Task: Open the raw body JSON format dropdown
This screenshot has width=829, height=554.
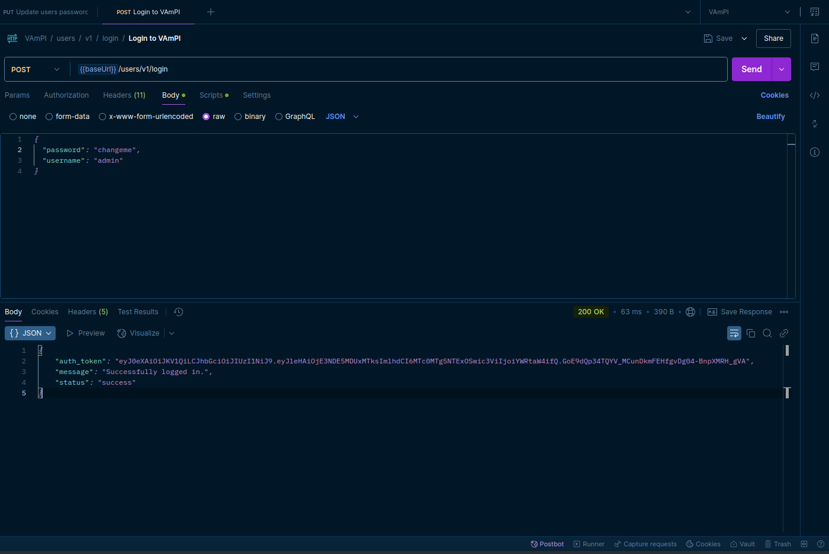Action: point(342,117)
